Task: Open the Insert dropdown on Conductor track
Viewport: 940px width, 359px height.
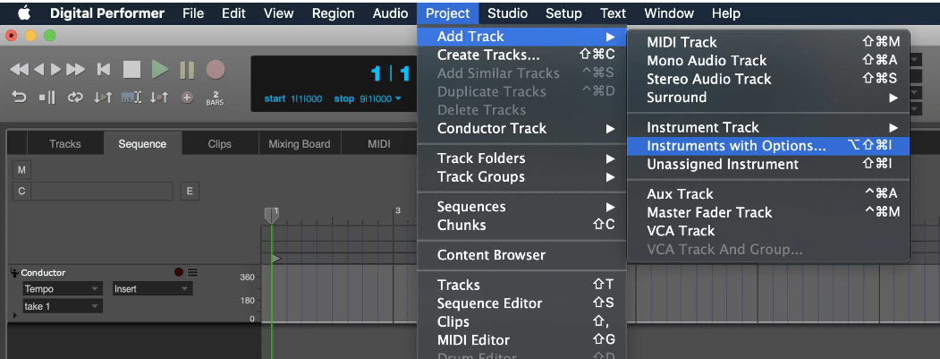Action: click(x=152, y=289)
